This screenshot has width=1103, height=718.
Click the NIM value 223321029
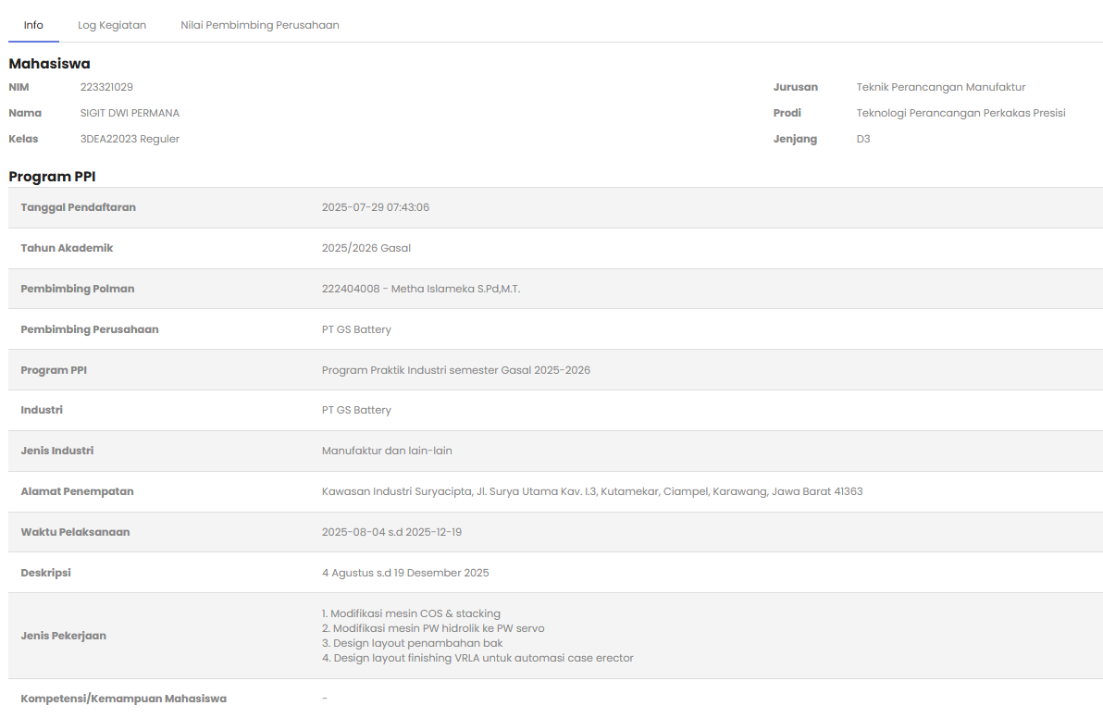(x=106, y=87)
